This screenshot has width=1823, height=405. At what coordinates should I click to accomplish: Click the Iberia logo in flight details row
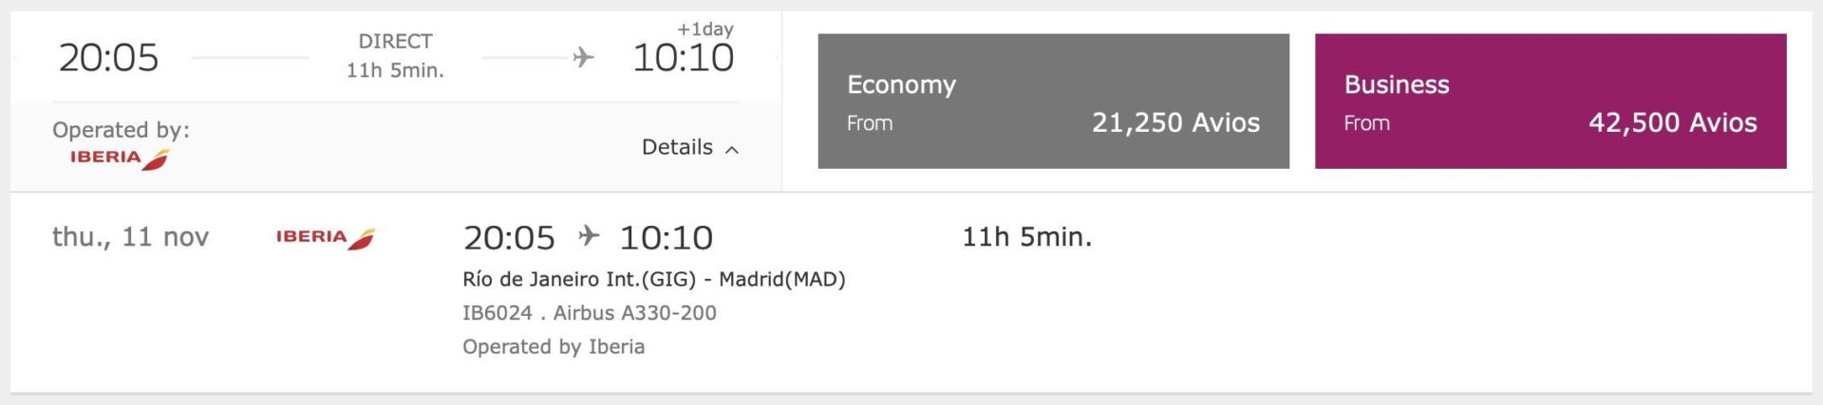[326, 238]
